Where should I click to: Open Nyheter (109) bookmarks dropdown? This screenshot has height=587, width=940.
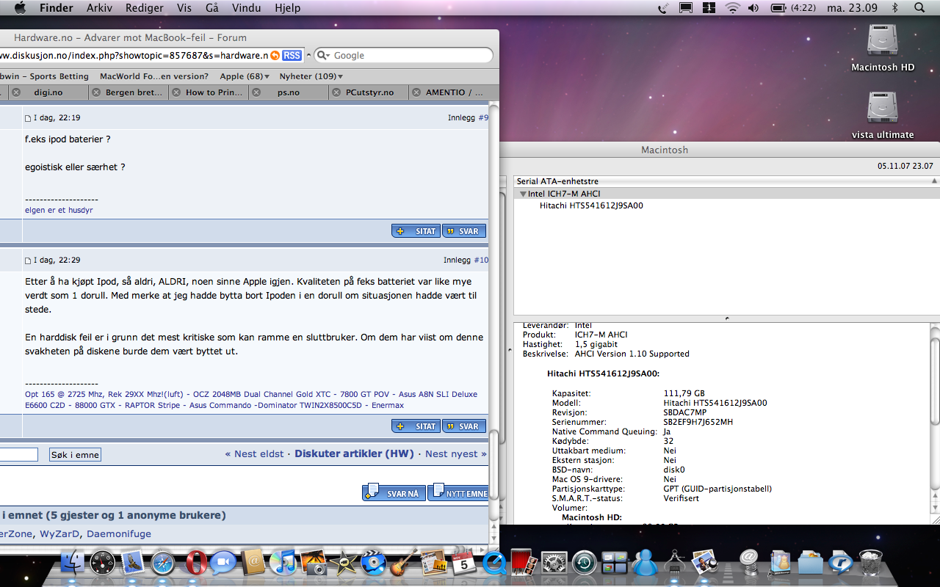[x=312, y=76]
